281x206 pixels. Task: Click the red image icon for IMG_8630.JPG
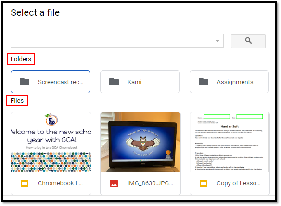[114, 183]
